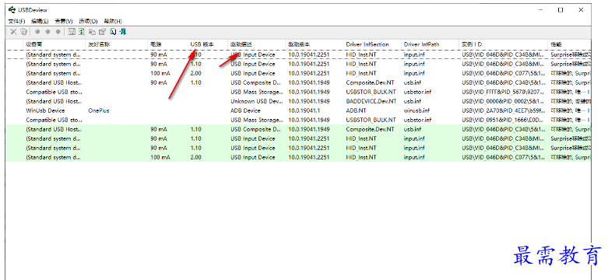Viewport: 608px width, 280px height.
Task: Click 100 mA in the white row
Action: tap(160, 73)
